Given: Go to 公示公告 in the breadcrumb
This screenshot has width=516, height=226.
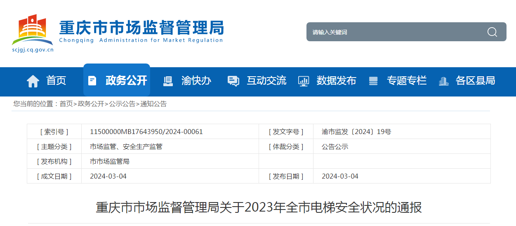Looking at the screenshot, I should (122, 104).
